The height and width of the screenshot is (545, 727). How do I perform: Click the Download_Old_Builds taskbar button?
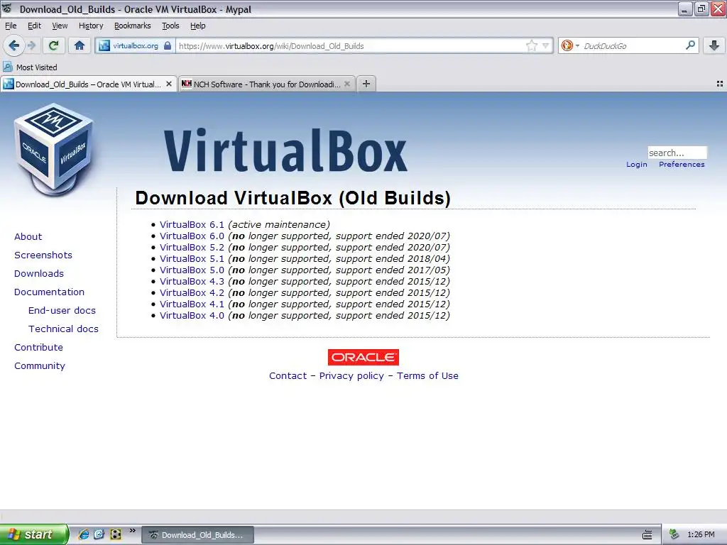click(x=197, y=535)
